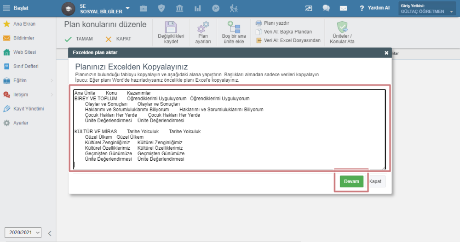Expand İletişim sidebar menu
This screenshot has width=460, height=242.
point(28,94)
